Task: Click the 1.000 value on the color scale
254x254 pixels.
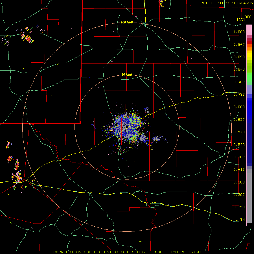Action: 239,32
